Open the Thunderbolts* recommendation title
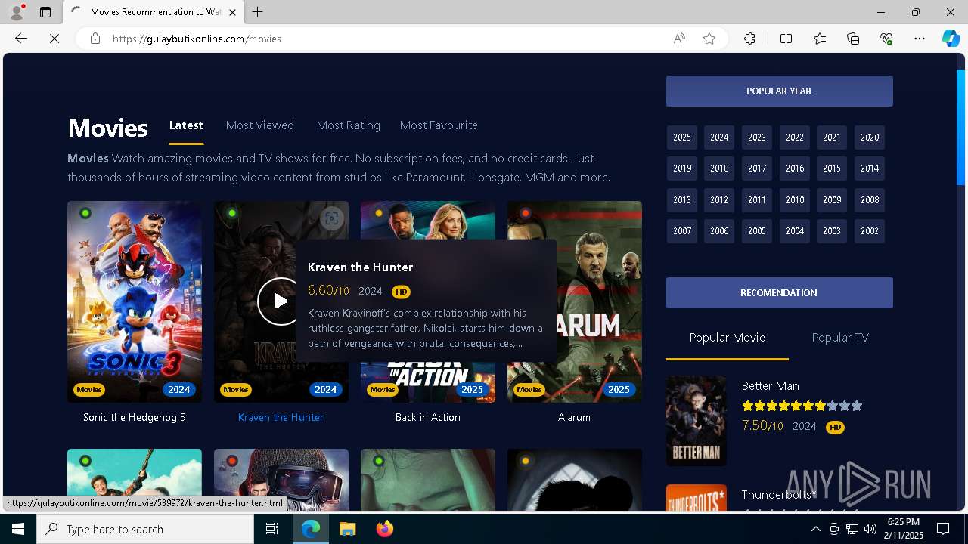The width and height of the screenshot is (968, 544). (779, 495)
